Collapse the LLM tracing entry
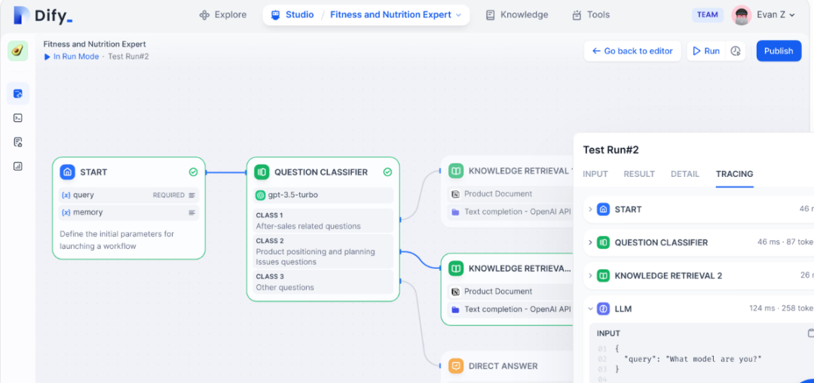Screen dimensions: 814x383 pos(590,309)
